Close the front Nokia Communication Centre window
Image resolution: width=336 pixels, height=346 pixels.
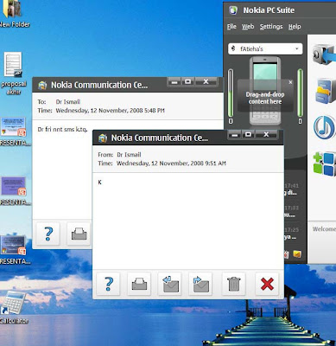pos(266,134)
